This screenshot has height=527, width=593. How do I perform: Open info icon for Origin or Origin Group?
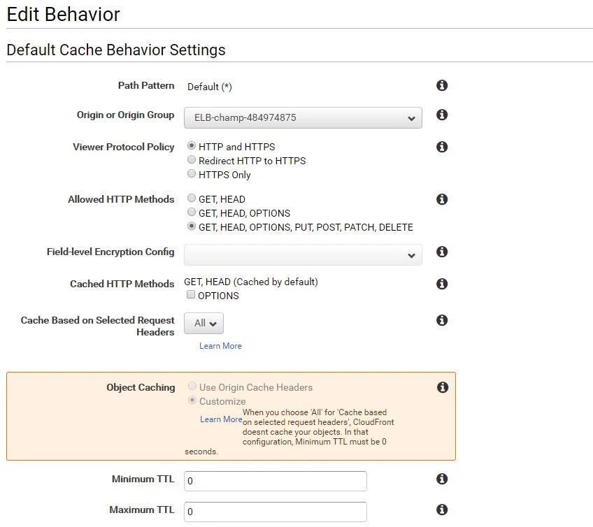442,115
